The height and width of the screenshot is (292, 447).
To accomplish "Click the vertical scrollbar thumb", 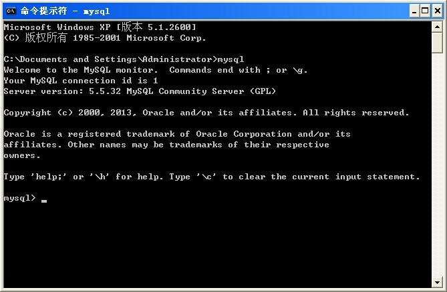I will pos(437,43).
